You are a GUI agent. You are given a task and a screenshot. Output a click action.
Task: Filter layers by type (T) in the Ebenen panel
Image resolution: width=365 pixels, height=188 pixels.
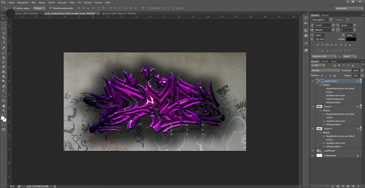[x=344, y=65]
